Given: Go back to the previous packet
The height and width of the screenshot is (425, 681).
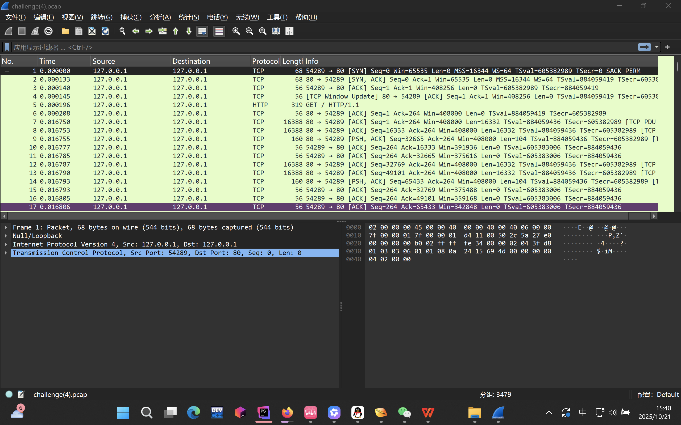Looking at the screenshot, I should (136, 31).
